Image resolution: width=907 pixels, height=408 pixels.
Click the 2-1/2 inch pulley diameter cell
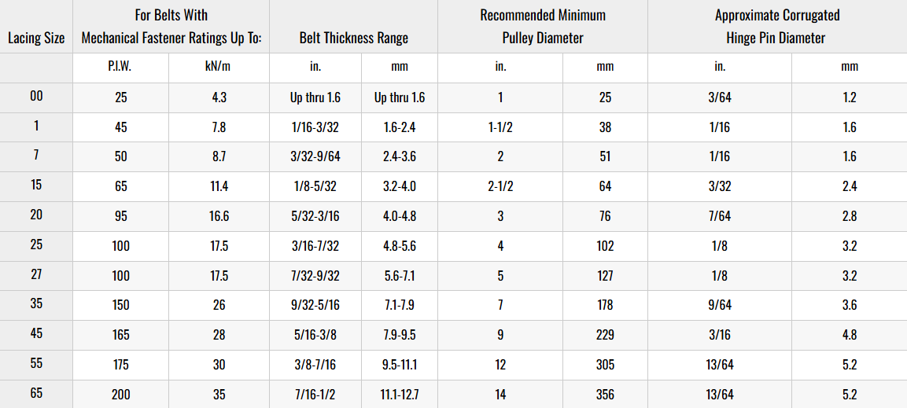pyautogui.click(x=500, y=186)
